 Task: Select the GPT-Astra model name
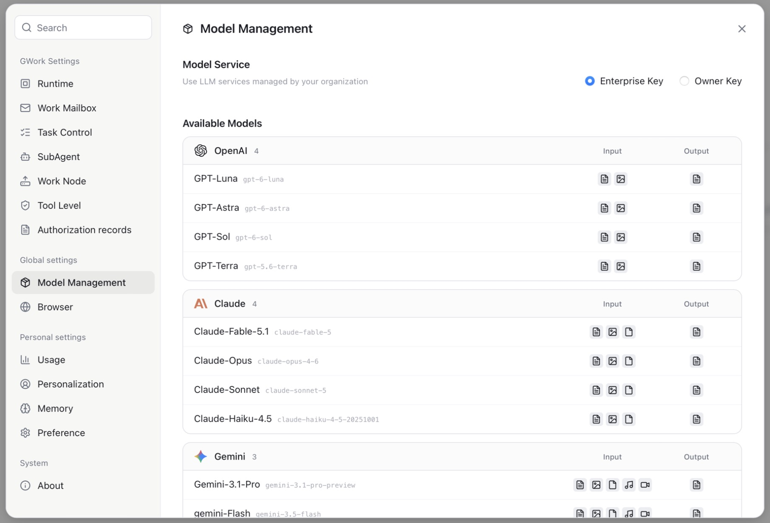click(217, 208)
